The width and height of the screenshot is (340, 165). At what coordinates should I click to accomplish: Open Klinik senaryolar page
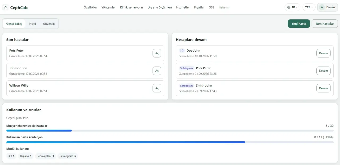131,7
